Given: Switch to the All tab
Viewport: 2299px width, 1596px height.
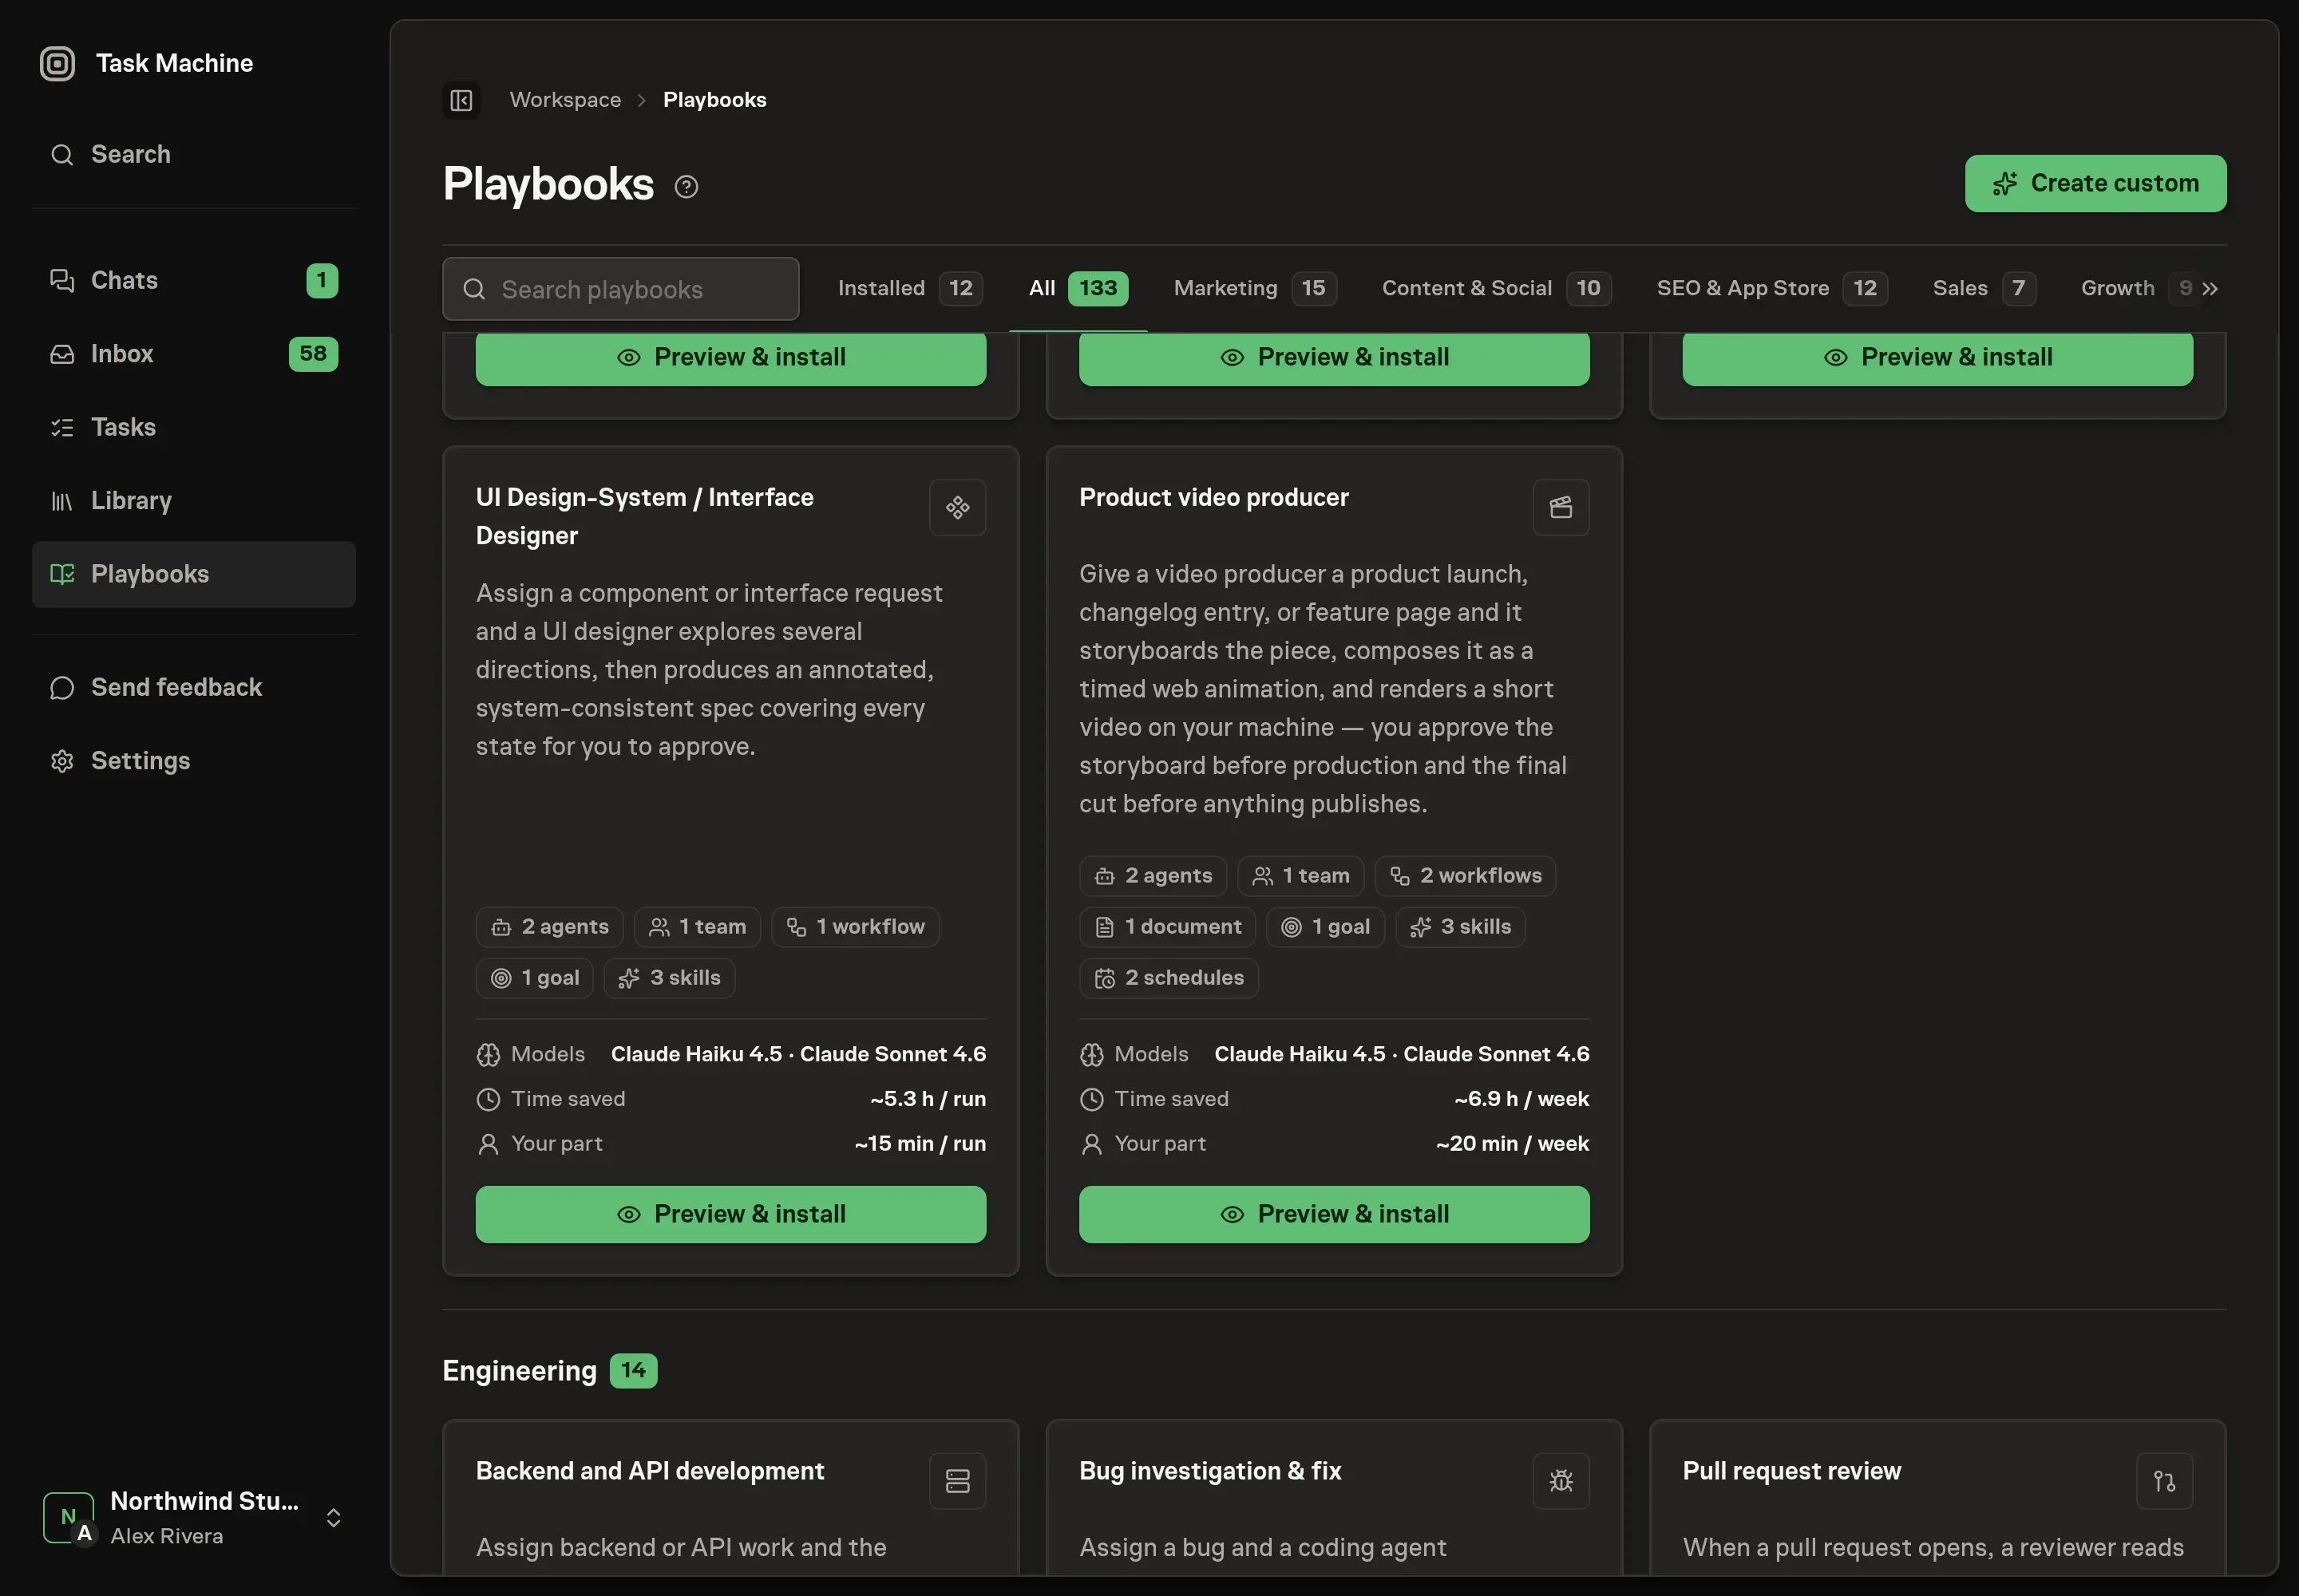Looking at the screenshot, I should tap(1078, 288).
